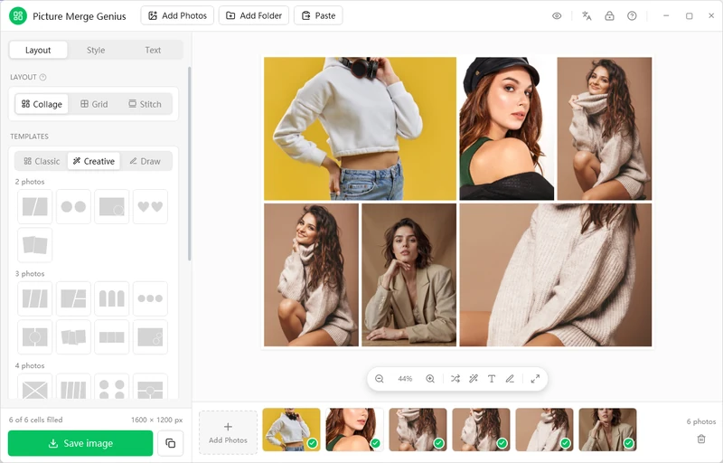
Task: Deselect the black cap portrait thumbnail checkmark
Action: (x=375, y=443)
